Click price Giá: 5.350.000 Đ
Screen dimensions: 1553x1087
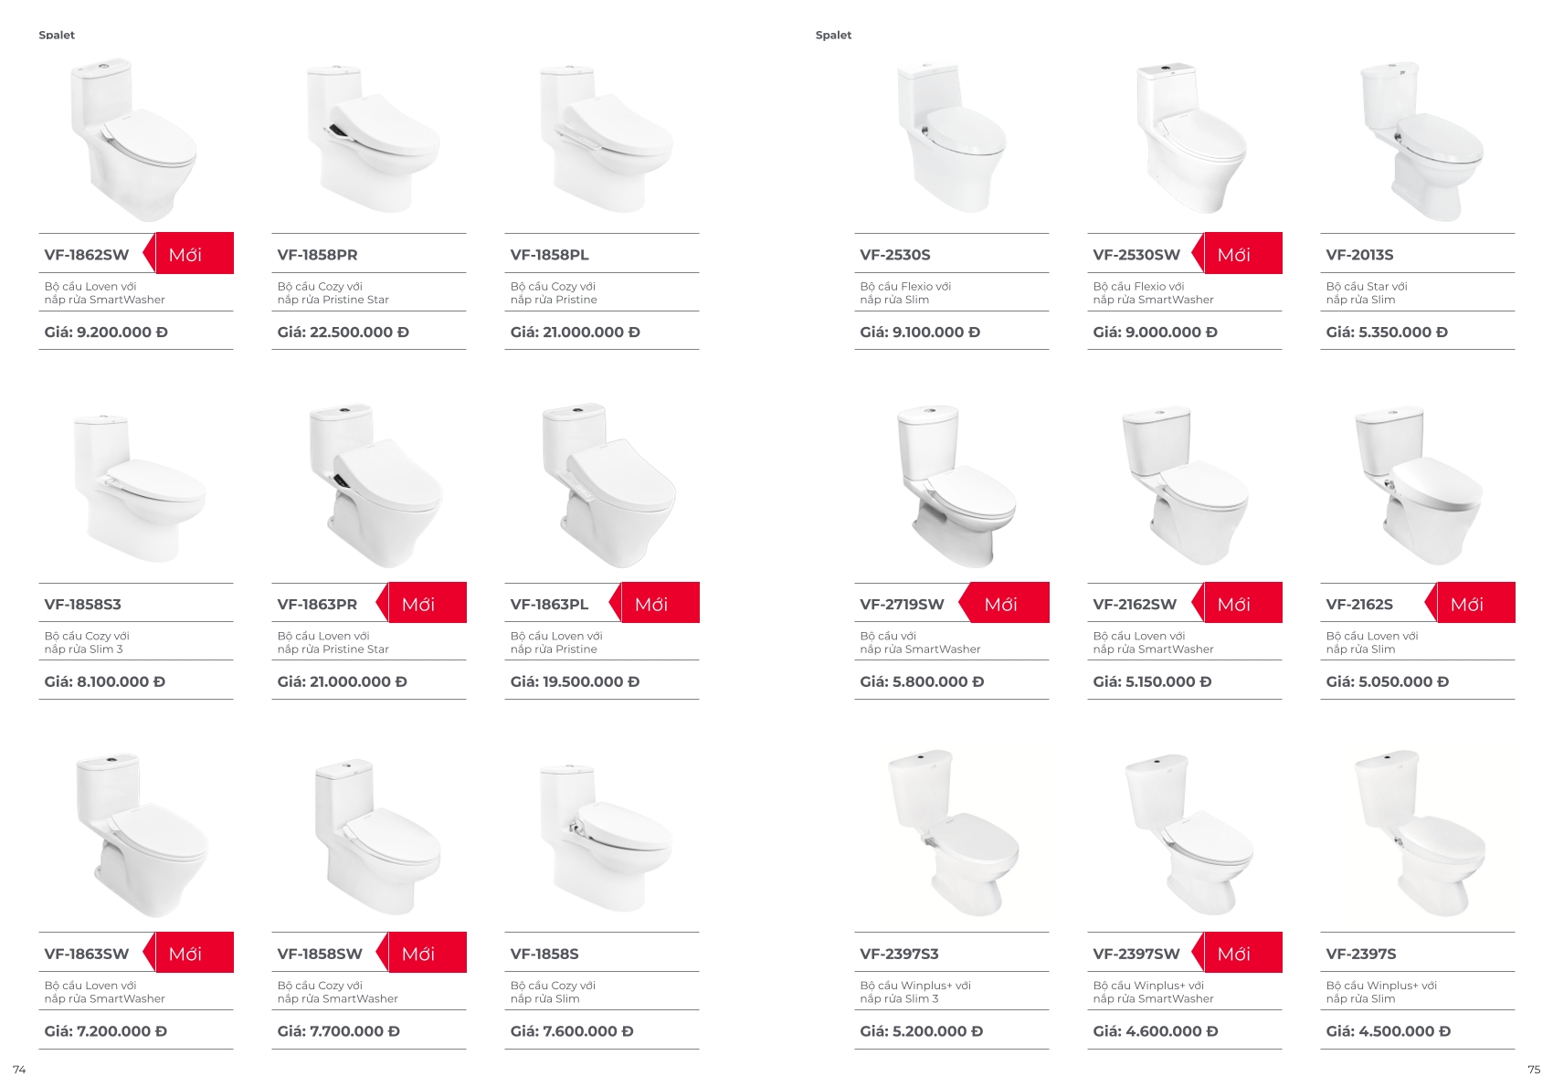tap(1387, 332)
